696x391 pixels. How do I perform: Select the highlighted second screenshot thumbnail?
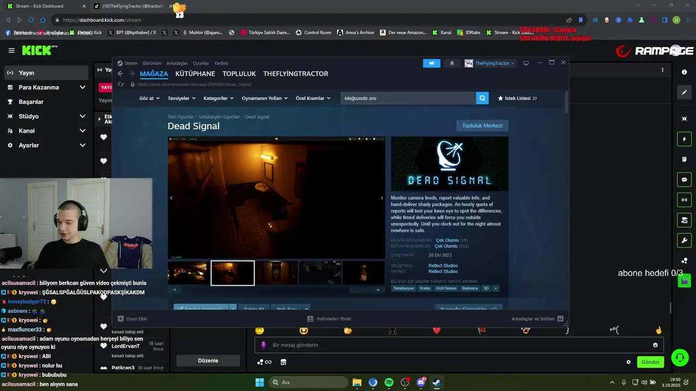click(x=233, y=273)
